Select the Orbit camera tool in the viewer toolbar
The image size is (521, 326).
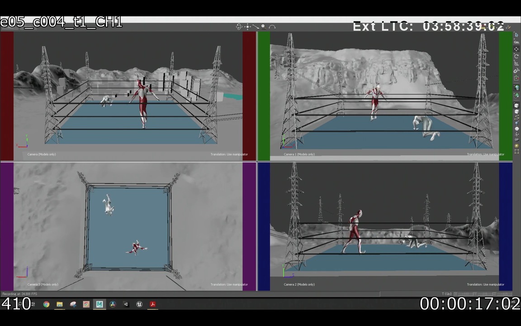(239, 27)
